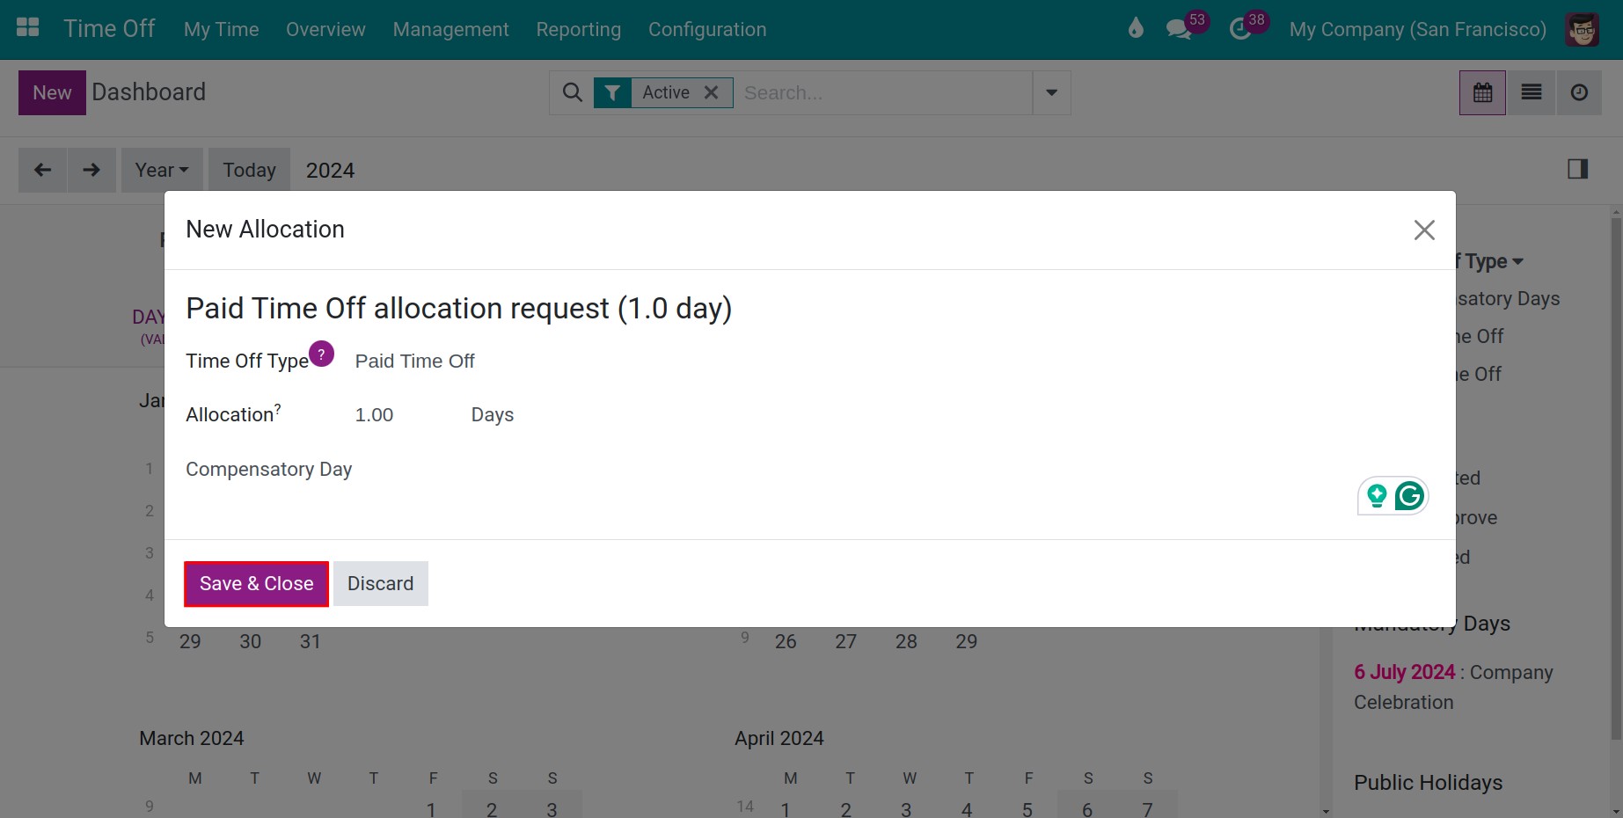Open the Reporting menu
Image resolution: width=1623 pixels, height=818 pixels.
tap(578, 29)
